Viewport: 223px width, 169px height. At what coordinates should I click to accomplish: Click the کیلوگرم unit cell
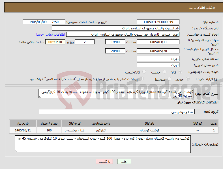tap(101, 130)
